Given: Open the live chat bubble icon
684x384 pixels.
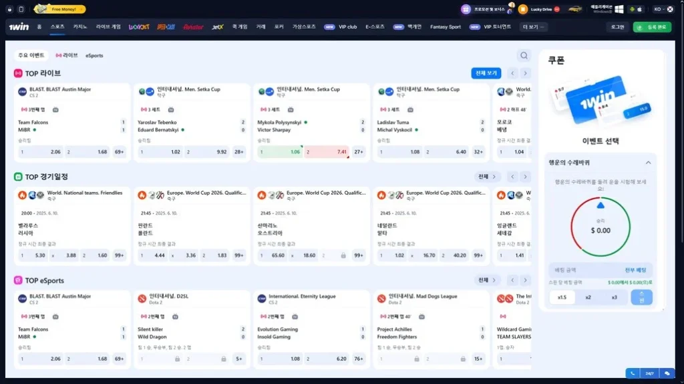Looking at the screenshot, I should 667,373.
